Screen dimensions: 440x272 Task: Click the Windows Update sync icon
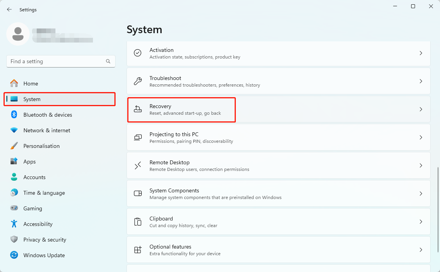pyautogui.click(x=14, y=255)
